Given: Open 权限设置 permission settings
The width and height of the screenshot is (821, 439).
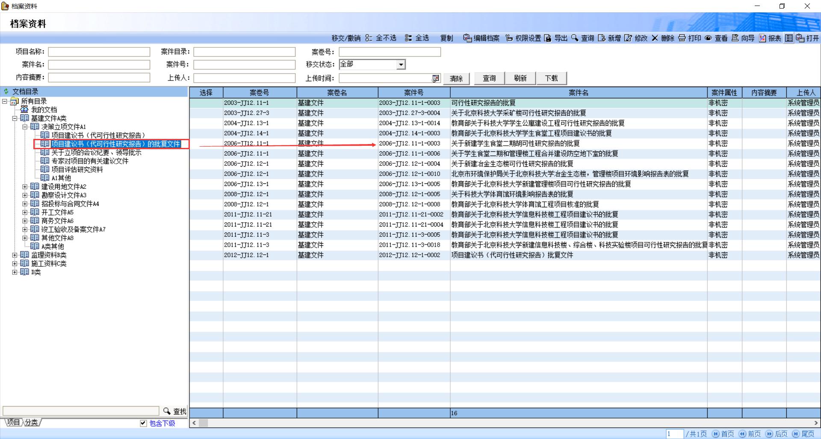Looking at the screenshot, I should [509, 38].
